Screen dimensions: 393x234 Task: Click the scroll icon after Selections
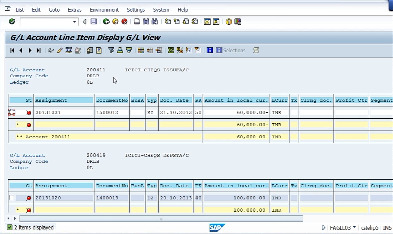[256, 50]
